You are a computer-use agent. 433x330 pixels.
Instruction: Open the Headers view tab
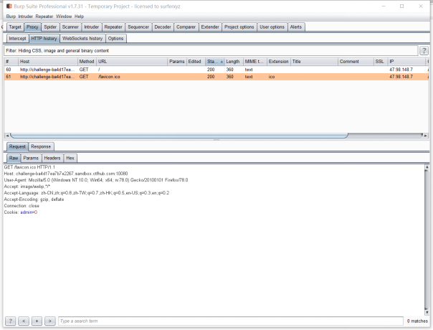click(x=52, y=158)
